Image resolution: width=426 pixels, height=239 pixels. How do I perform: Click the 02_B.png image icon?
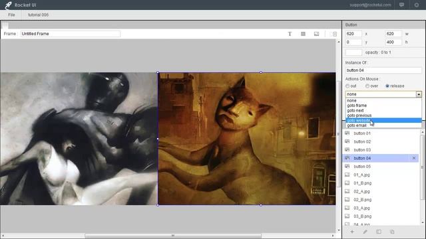pyautogui.click(x=347, y=199)
